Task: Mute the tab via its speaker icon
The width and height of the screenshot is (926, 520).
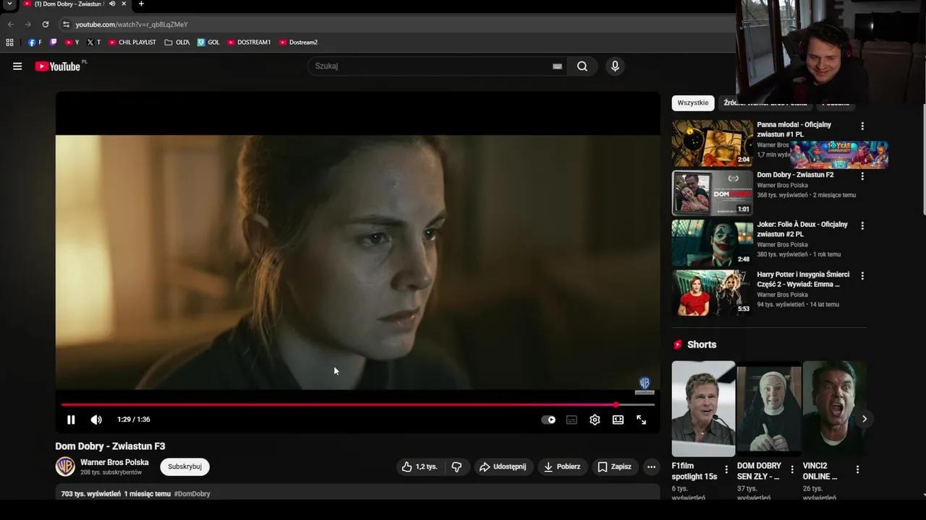Action: tap(112, 4)
